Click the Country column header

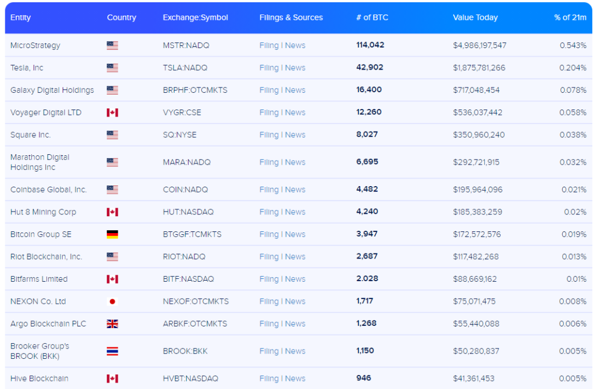(121, 17)
